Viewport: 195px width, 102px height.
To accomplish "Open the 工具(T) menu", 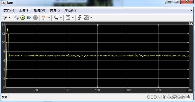I will (24, 10).
